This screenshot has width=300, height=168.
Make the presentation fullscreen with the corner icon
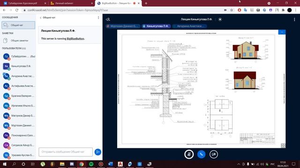click(x=283, y=145)
